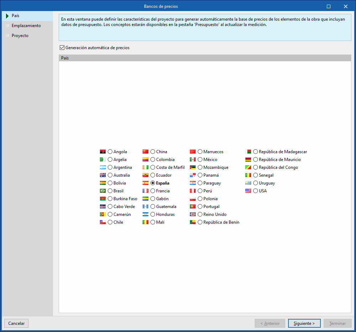
Task: Select the Camerún radio button
Action: [110, 214]
